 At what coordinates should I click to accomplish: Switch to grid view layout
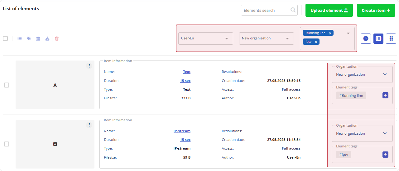[391, 38]
